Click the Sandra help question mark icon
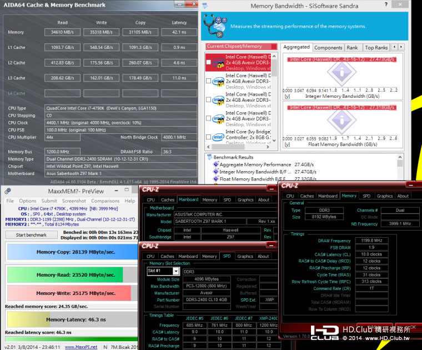This screenshot has height=350, width=422. coord(386,4)
